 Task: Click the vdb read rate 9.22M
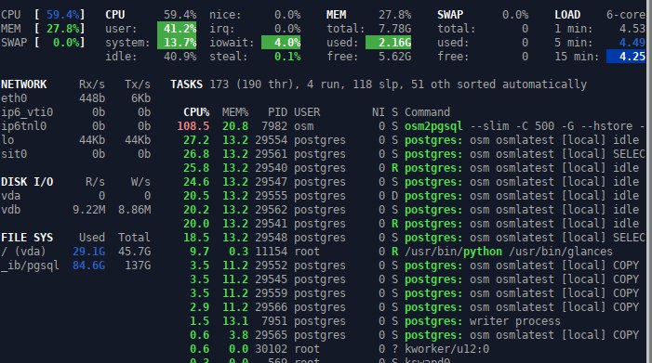pyautogui.click(x=89, y=210)
